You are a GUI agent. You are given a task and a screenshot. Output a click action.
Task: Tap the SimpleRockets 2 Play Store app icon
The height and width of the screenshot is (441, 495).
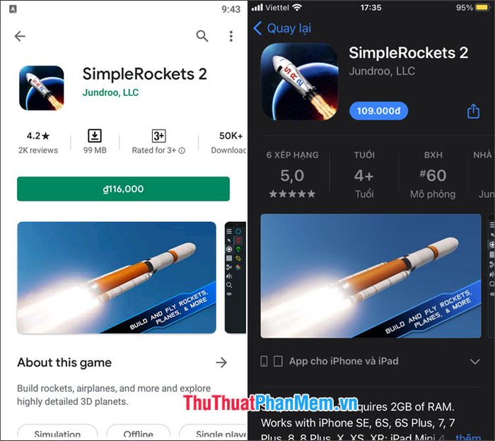tap(41, 88)
